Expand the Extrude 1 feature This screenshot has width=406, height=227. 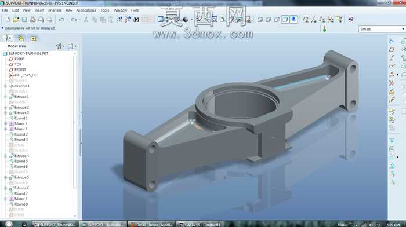5,97
